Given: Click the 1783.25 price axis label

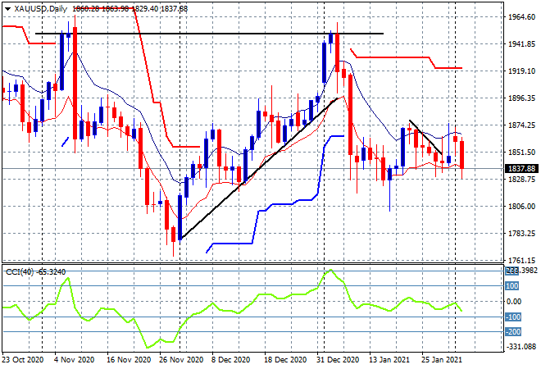Looking at the screenshot, I should coord(521,234).
